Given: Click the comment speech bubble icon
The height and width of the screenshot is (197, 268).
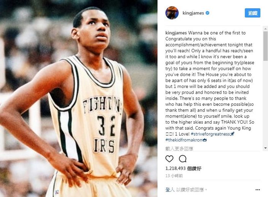Looking at the screenshot, I should [183, 159].
